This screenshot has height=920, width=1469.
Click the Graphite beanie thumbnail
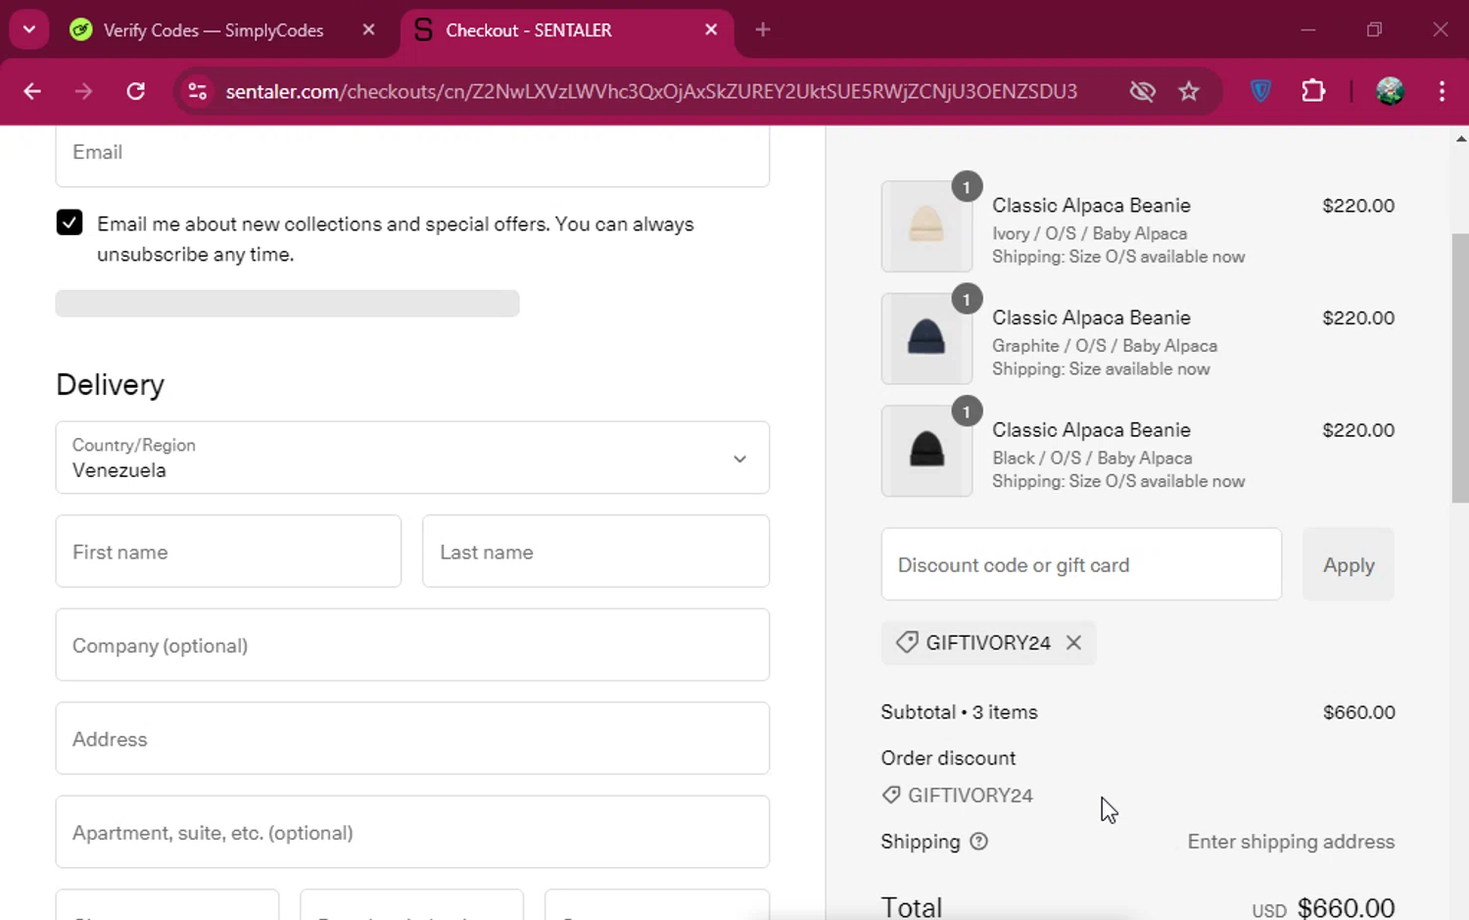tap(926, 339)
